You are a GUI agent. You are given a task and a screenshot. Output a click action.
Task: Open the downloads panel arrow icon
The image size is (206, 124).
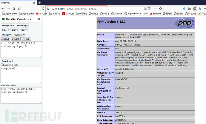184,9
